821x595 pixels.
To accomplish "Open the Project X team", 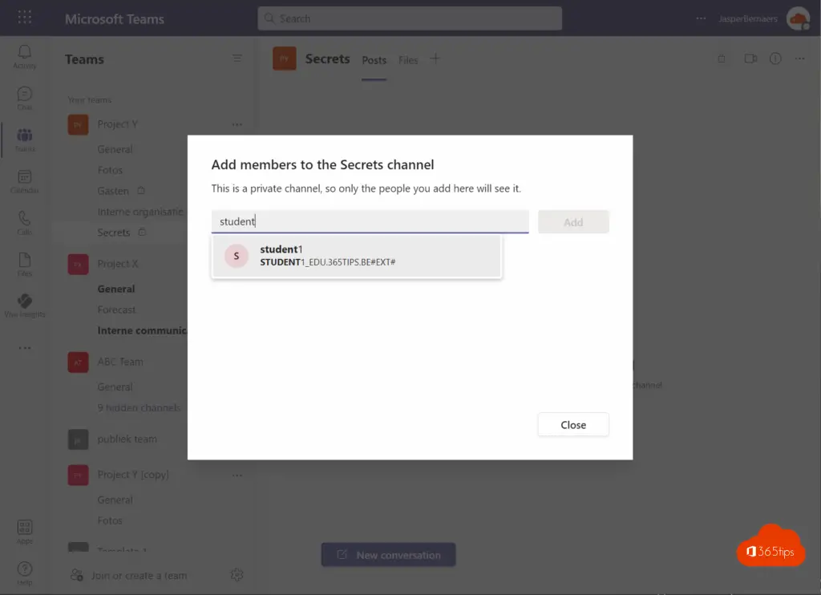I will [x=118, y=264].
